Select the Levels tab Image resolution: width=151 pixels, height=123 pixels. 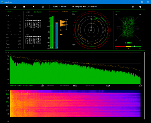28,12
